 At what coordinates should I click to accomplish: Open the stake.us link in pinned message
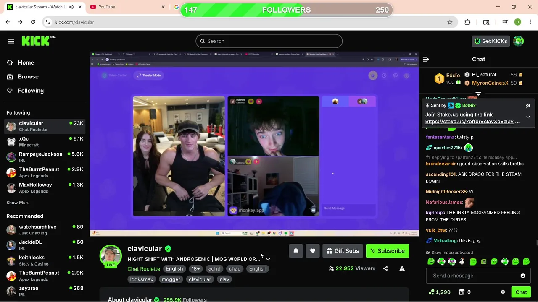(469, 122)
